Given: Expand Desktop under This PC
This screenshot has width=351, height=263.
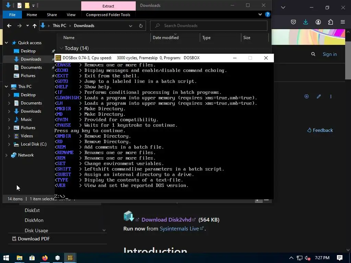Looking at the screenshot, I should (9, 95).
